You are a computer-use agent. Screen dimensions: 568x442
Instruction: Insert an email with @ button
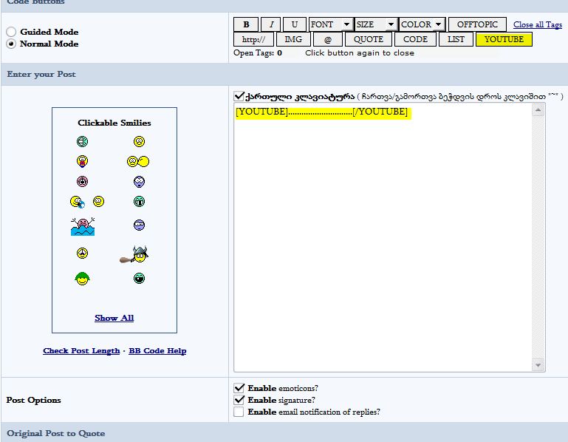327,39
